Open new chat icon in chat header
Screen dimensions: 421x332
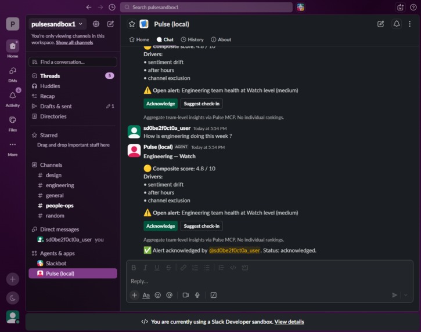coord(380,24)
